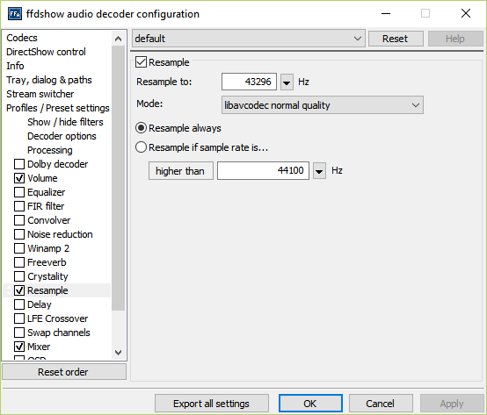Enable the Delay filter checkbox
The height and width of the screenshot is (415, 487).
pos(19,304)
